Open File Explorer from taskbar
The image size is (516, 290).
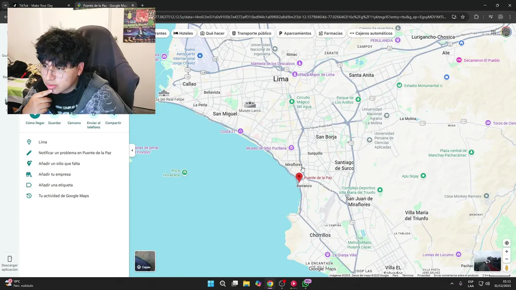(246, 284)
